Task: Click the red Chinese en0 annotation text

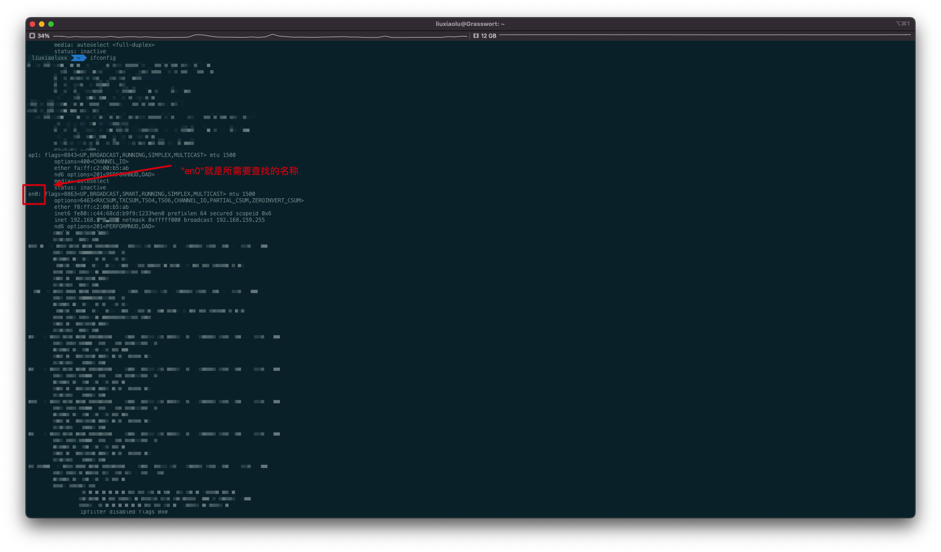Action: pos(239,171)
